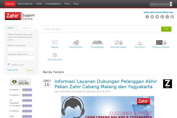Click CS Surabaya Online Now badge

click(27, 106)
